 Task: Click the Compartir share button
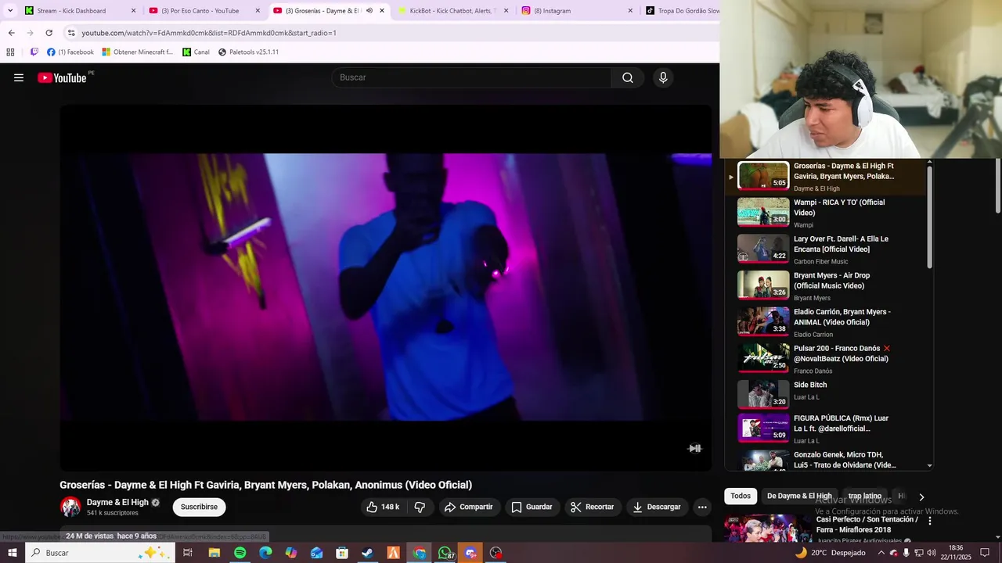click(468, 507)
